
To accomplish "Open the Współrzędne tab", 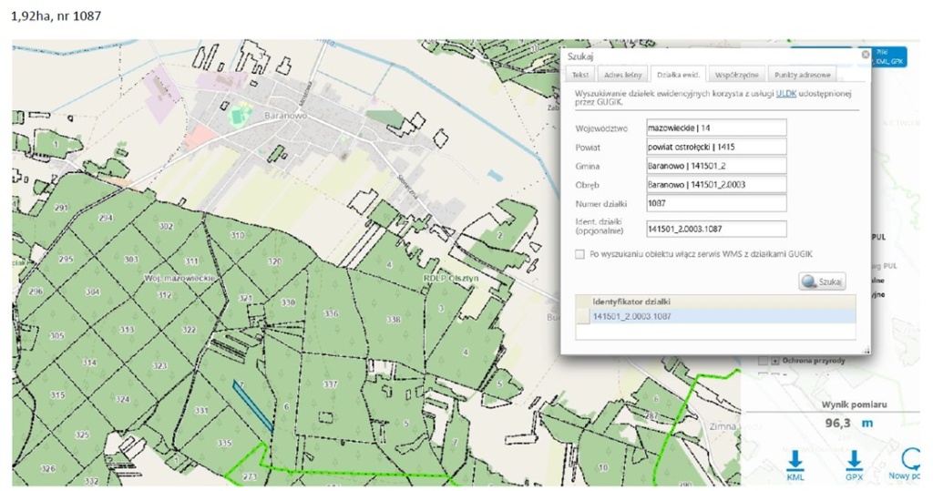I will pos(737,76).
